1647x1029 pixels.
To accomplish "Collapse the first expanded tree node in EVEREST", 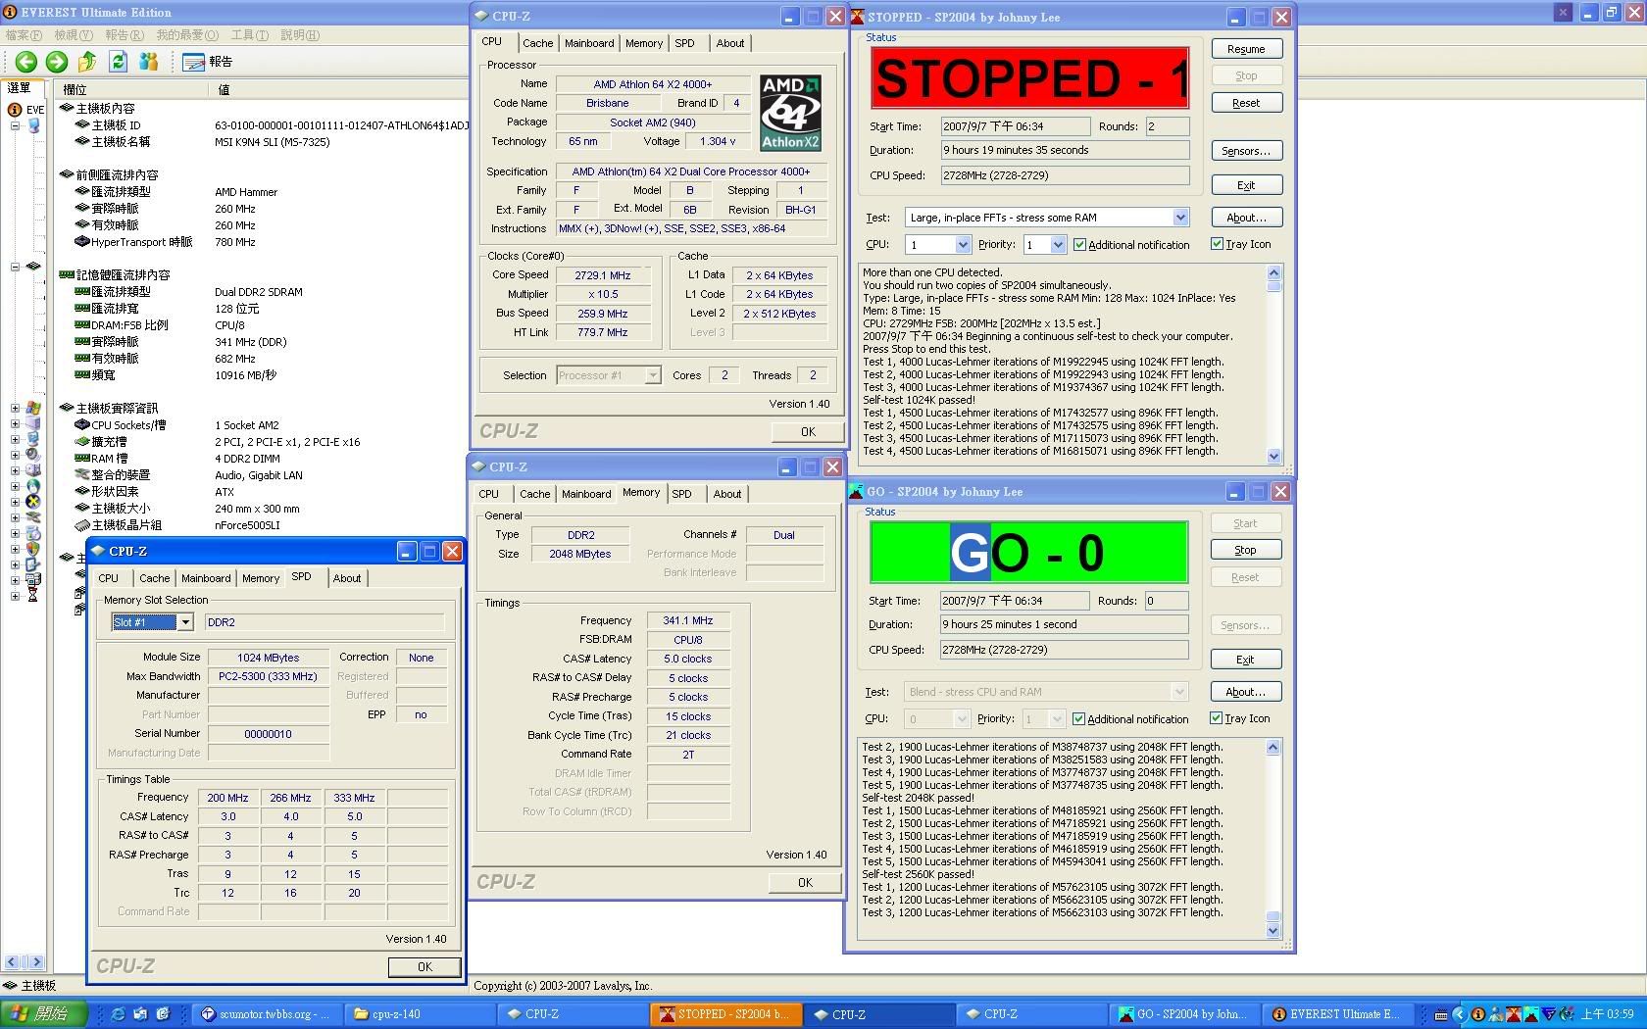I will (x=15, y=125).
